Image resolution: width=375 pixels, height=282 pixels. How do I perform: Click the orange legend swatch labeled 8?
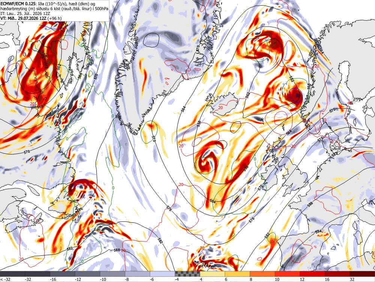(x=262, y=274)
